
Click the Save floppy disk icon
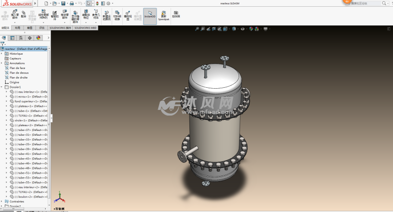click(64, 3)
